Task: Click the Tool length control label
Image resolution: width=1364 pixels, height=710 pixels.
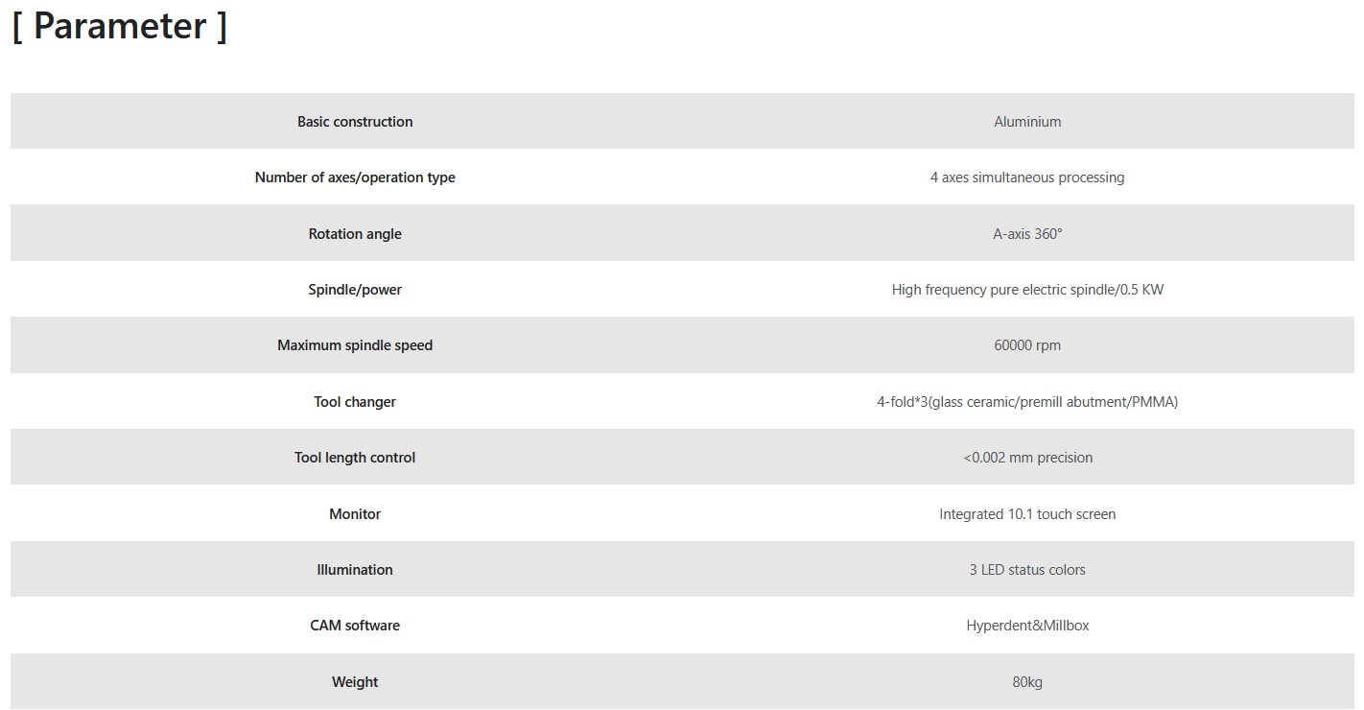Action: [355, 458]
